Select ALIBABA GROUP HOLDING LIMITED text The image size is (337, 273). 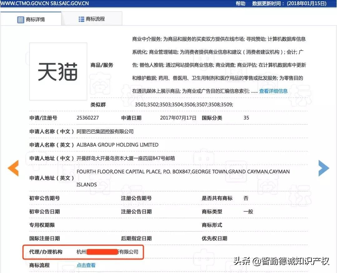pyautogui.click(x=118, y=145)
